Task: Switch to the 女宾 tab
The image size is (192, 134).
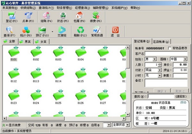Action: pos(42,42)
